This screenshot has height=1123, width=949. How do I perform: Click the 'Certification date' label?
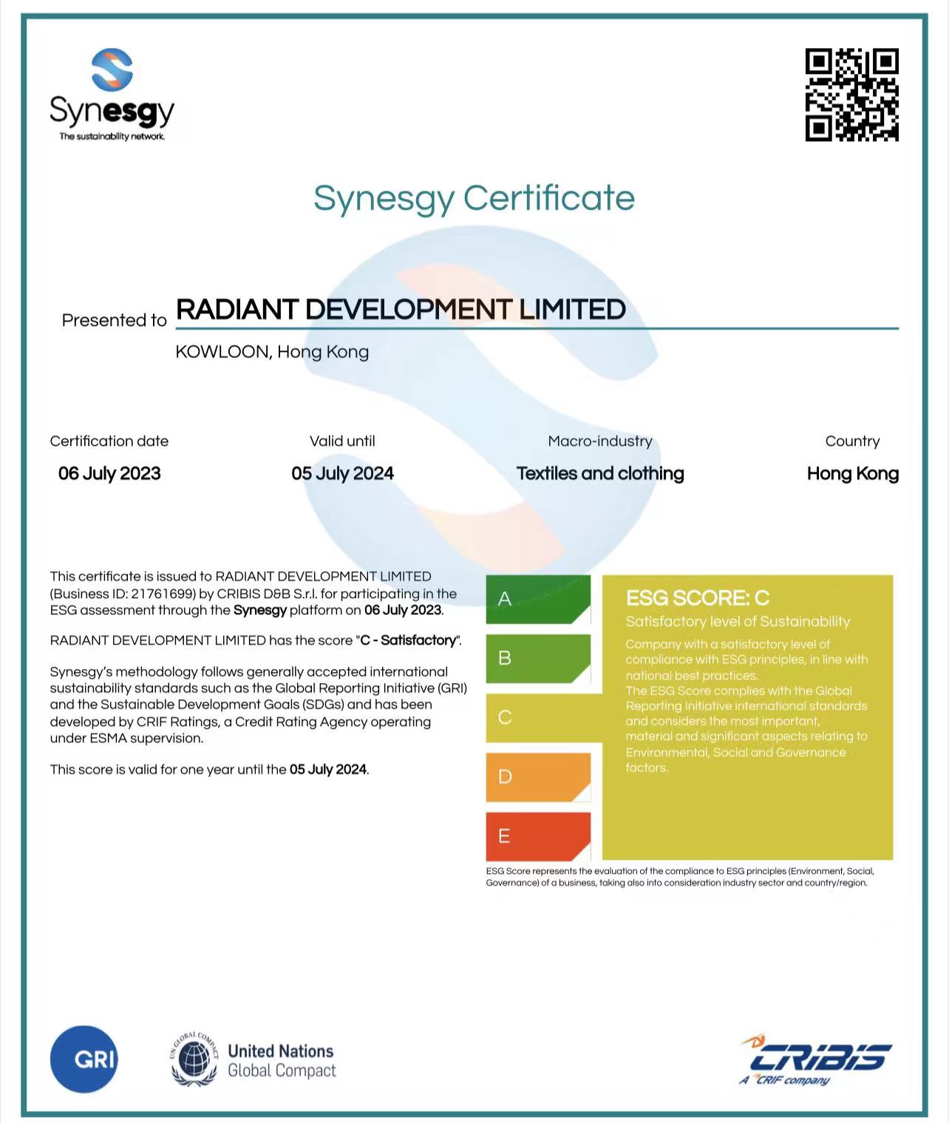109,441
